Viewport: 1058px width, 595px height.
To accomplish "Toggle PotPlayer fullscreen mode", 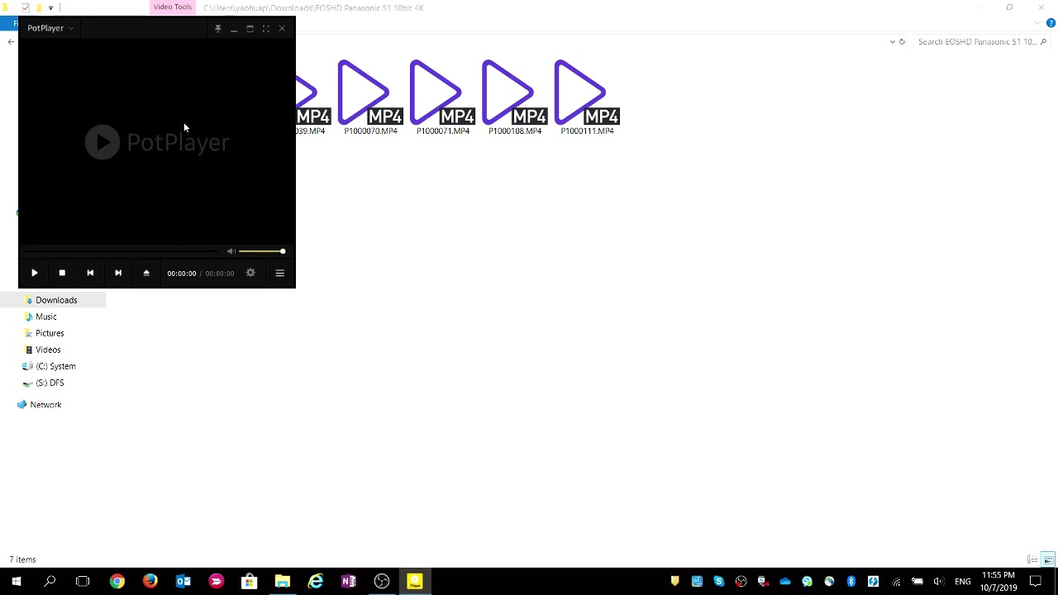I will tap(265, 28).
